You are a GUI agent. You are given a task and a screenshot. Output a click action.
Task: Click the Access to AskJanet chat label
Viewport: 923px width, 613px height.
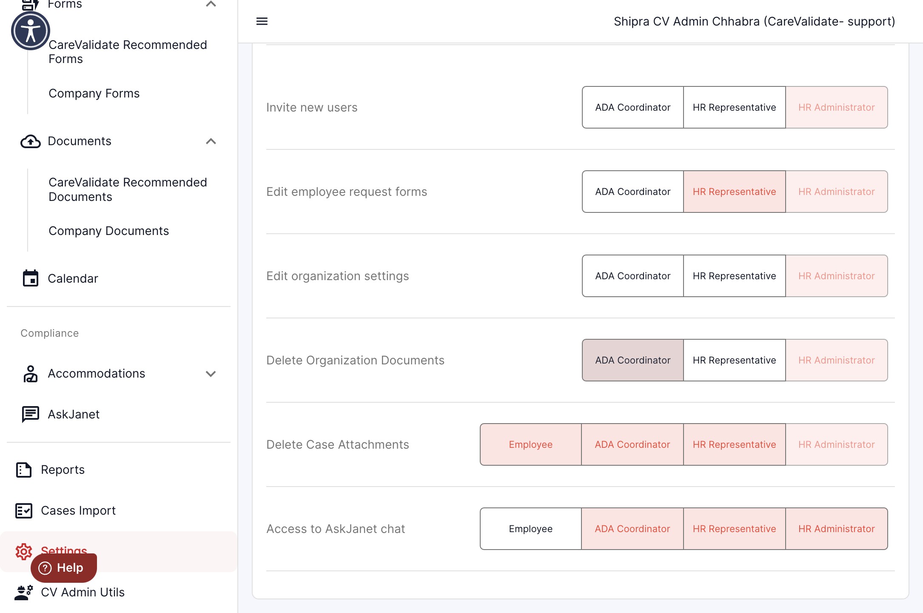coord(336,529)
